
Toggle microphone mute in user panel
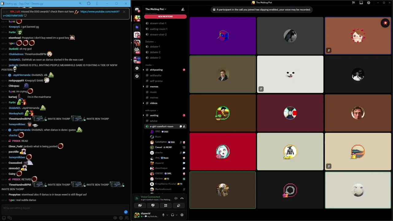pyautogui.click(x=163, y=215)
